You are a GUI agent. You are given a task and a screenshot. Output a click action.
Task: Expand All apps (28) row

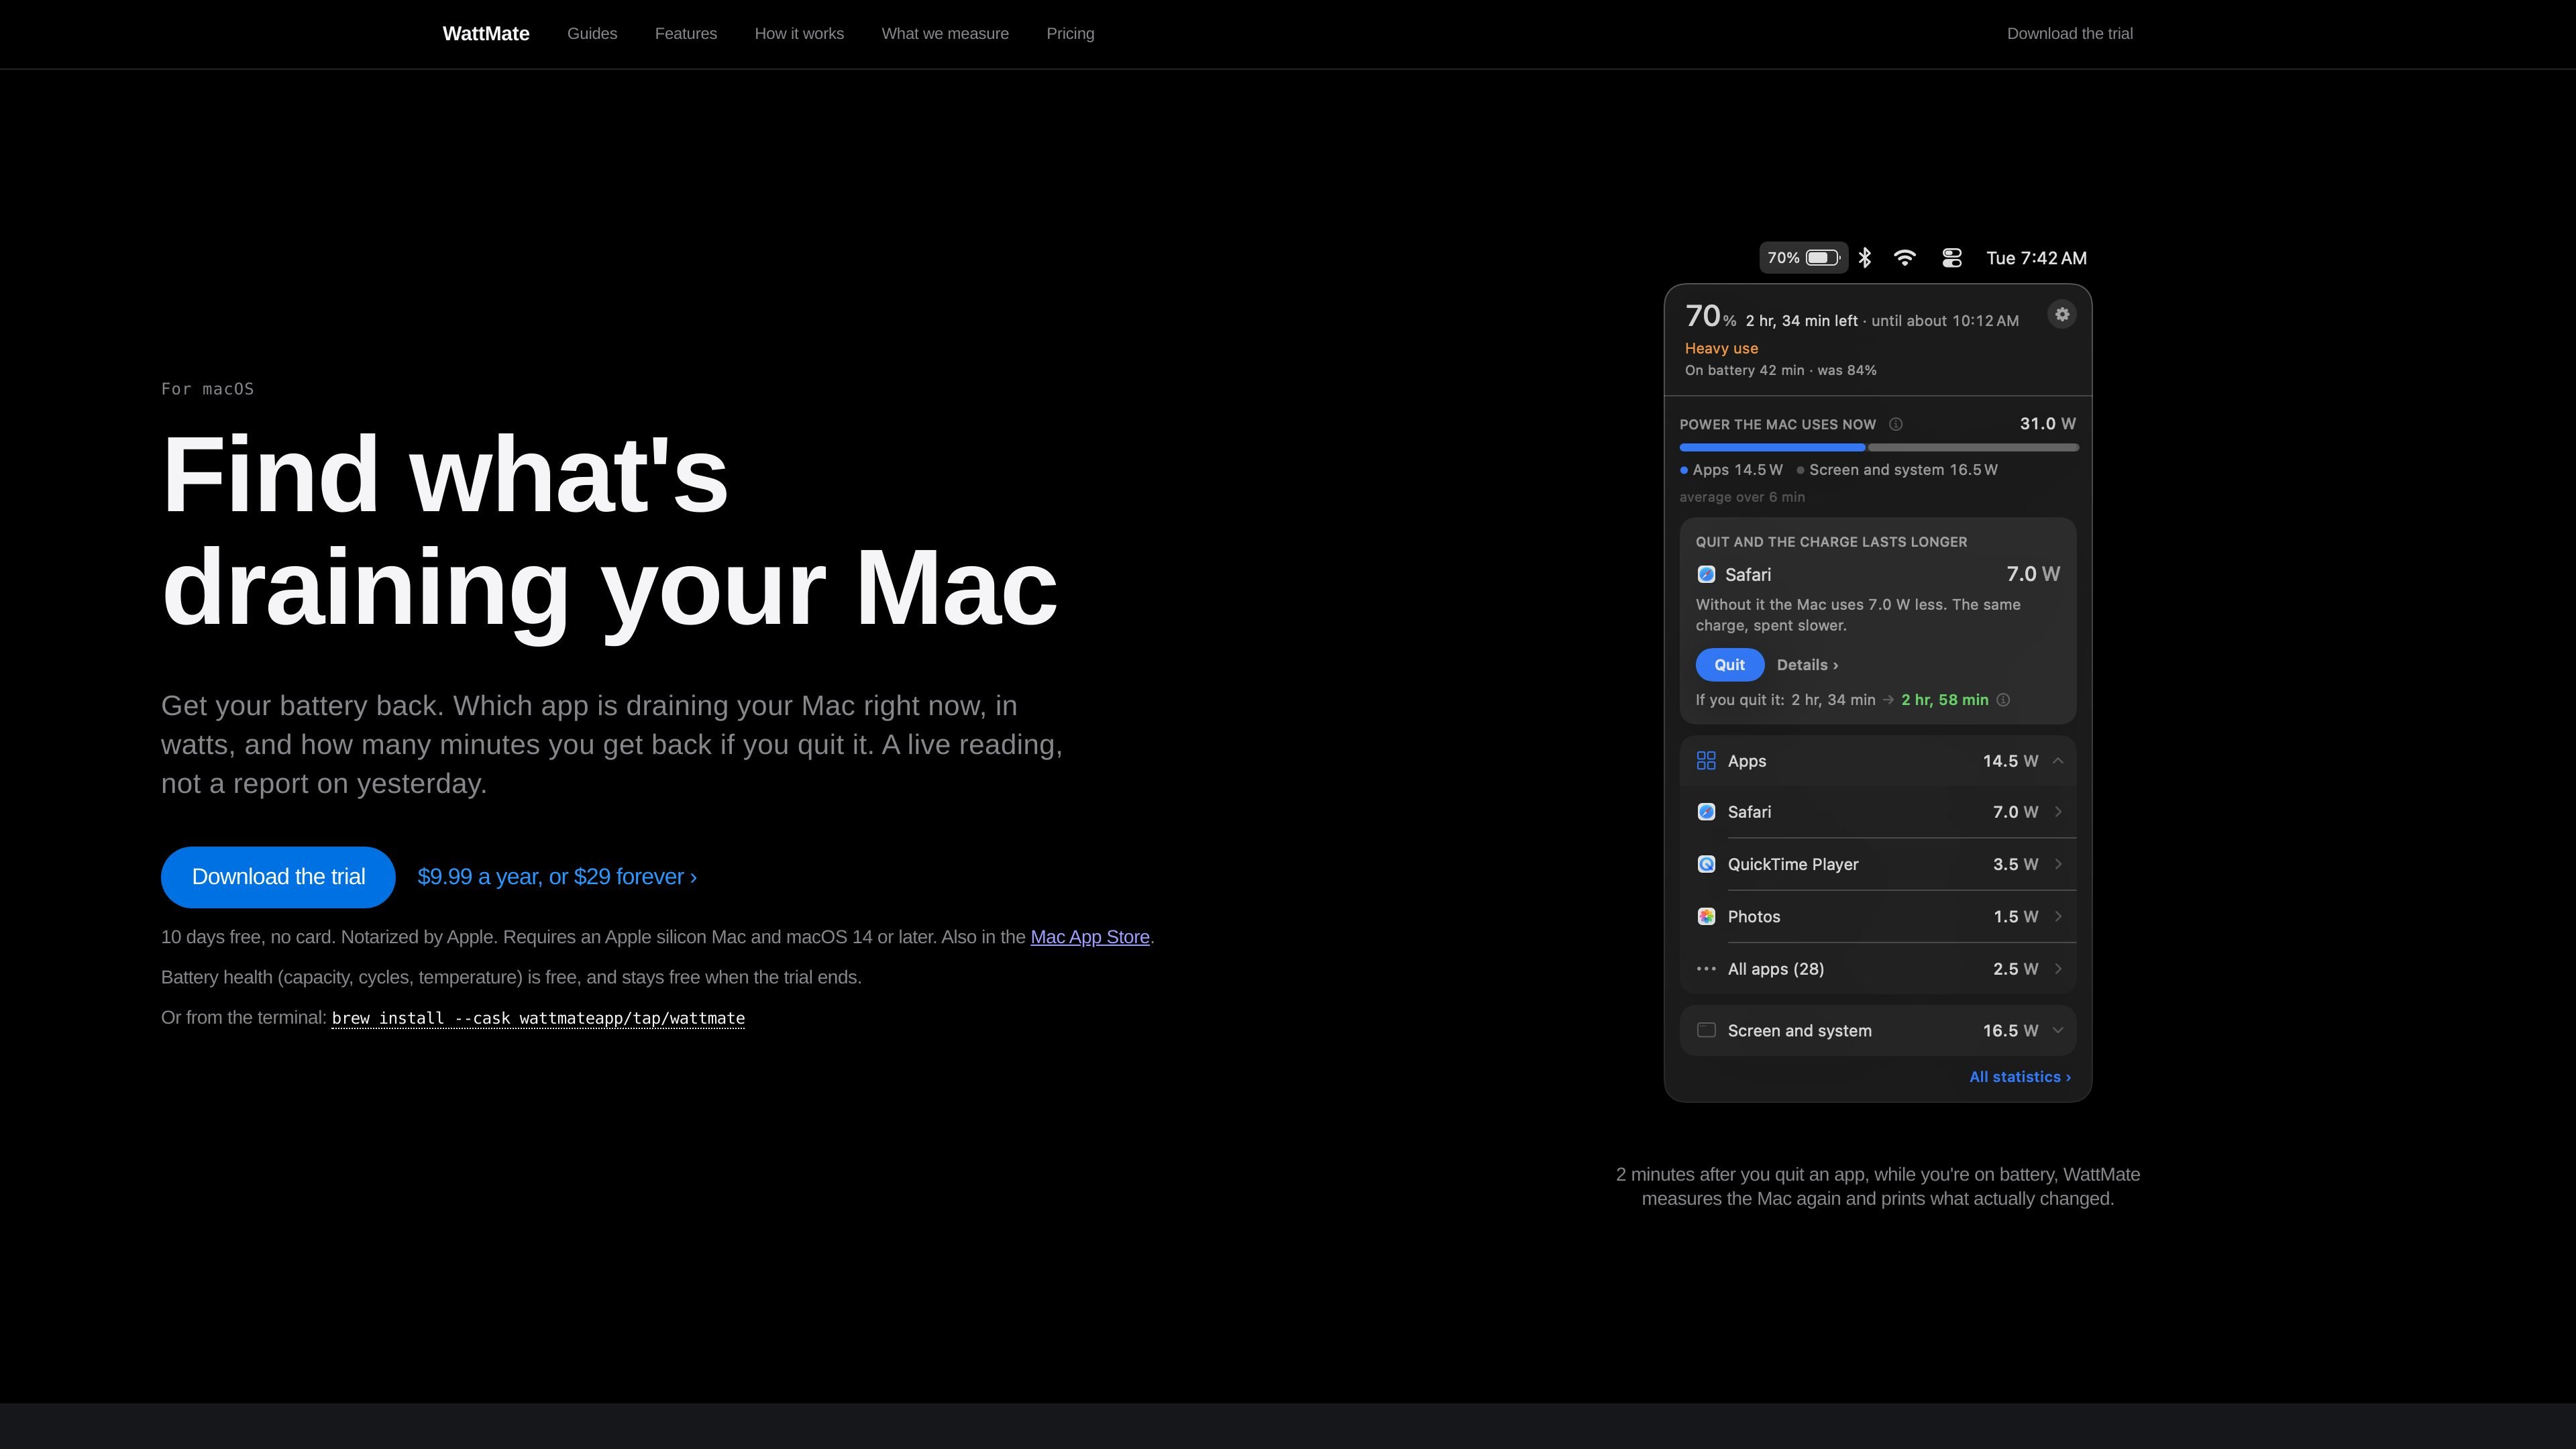[1878, 969]
